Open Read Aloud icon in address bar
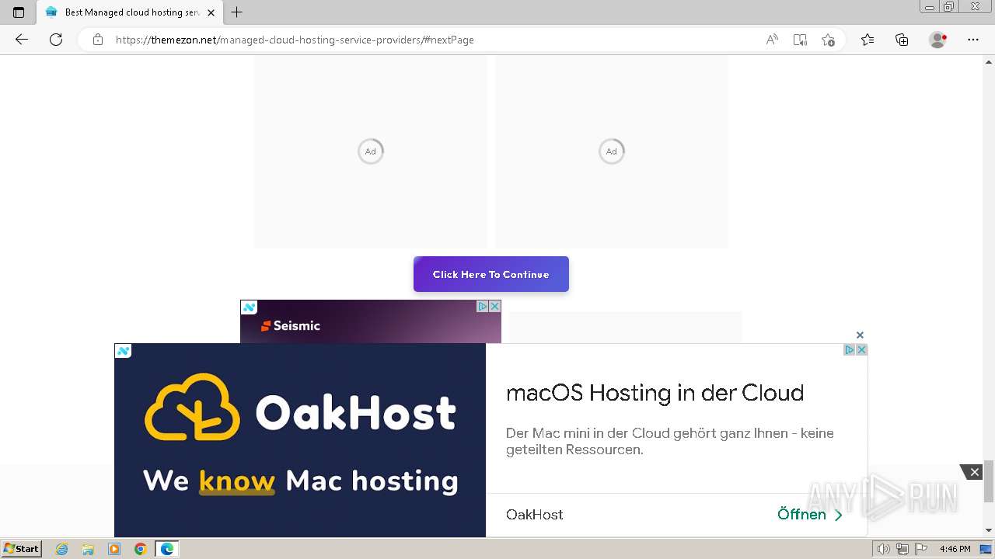The image size is (995, 559). (x=772, y=40)
